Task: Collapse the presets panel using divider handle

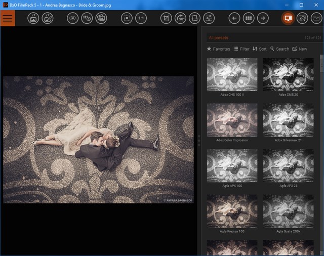Action: click(x=198, y=140)
